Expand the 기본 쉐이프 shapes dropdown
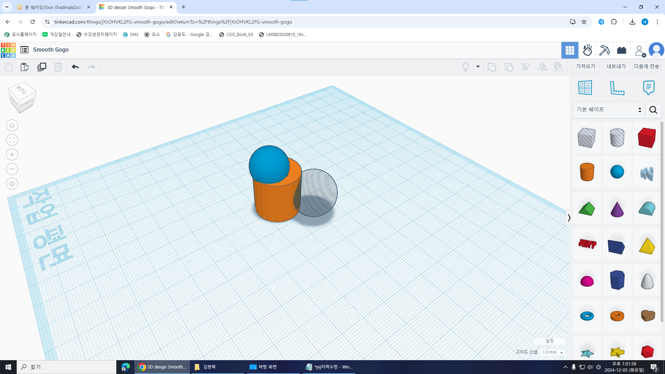The width and height of the screenshot is (665, 374). 609,110
